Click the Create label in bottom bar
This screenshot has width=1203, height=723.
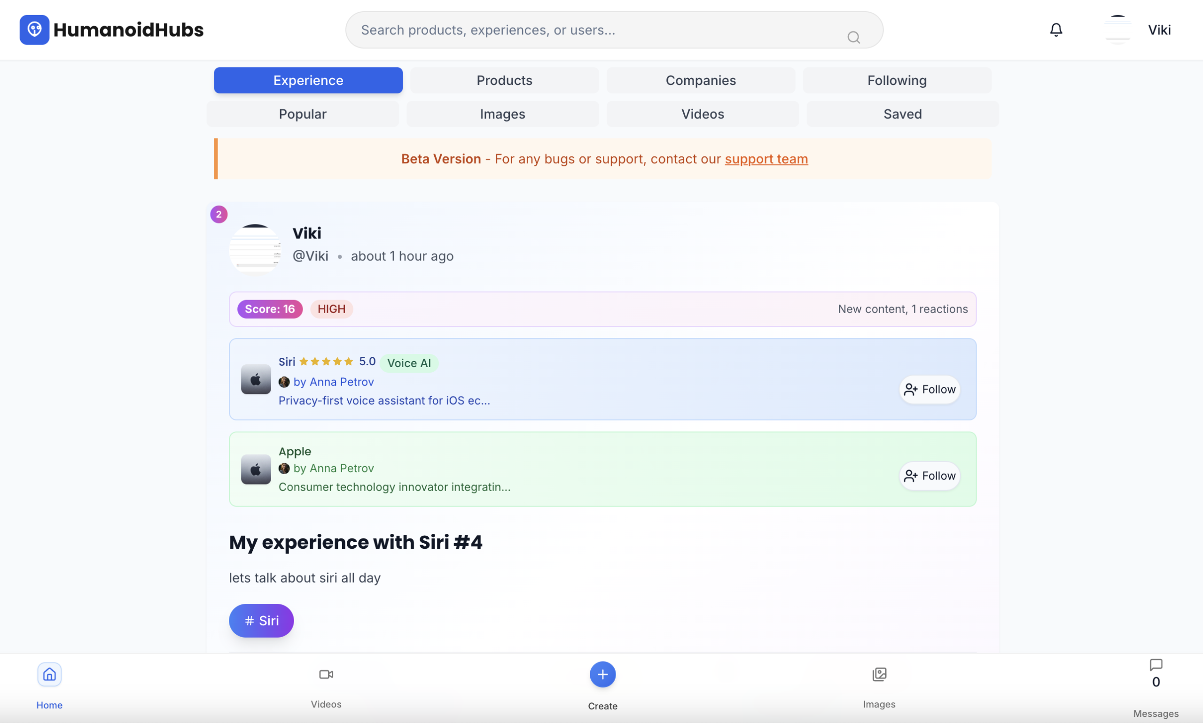[602, 706]
